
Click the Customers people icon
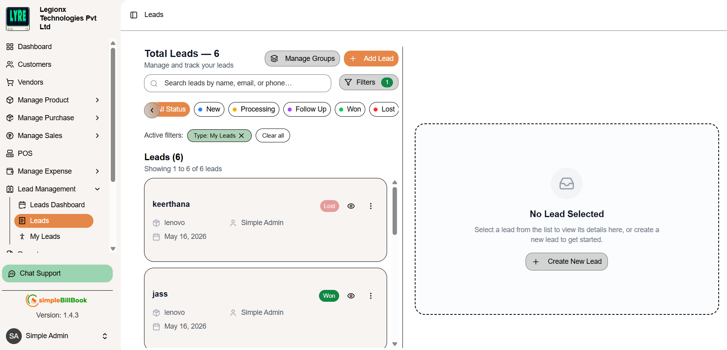[x=10, y=64]
